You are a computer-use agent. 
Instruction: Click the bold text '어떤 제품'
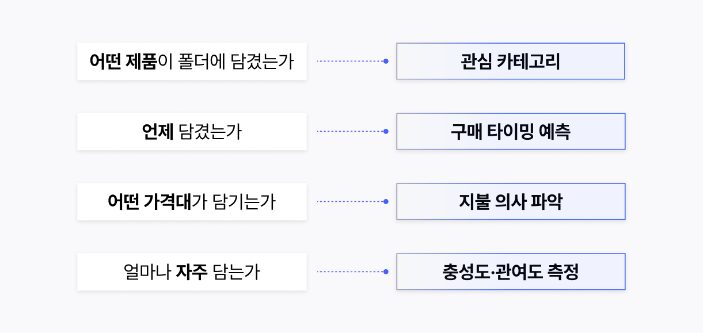(123, 62)
